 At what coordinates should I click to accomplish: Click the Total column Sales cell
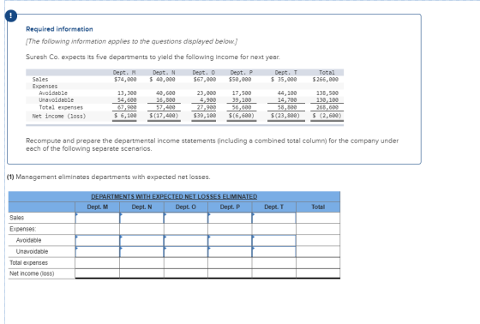318,218
